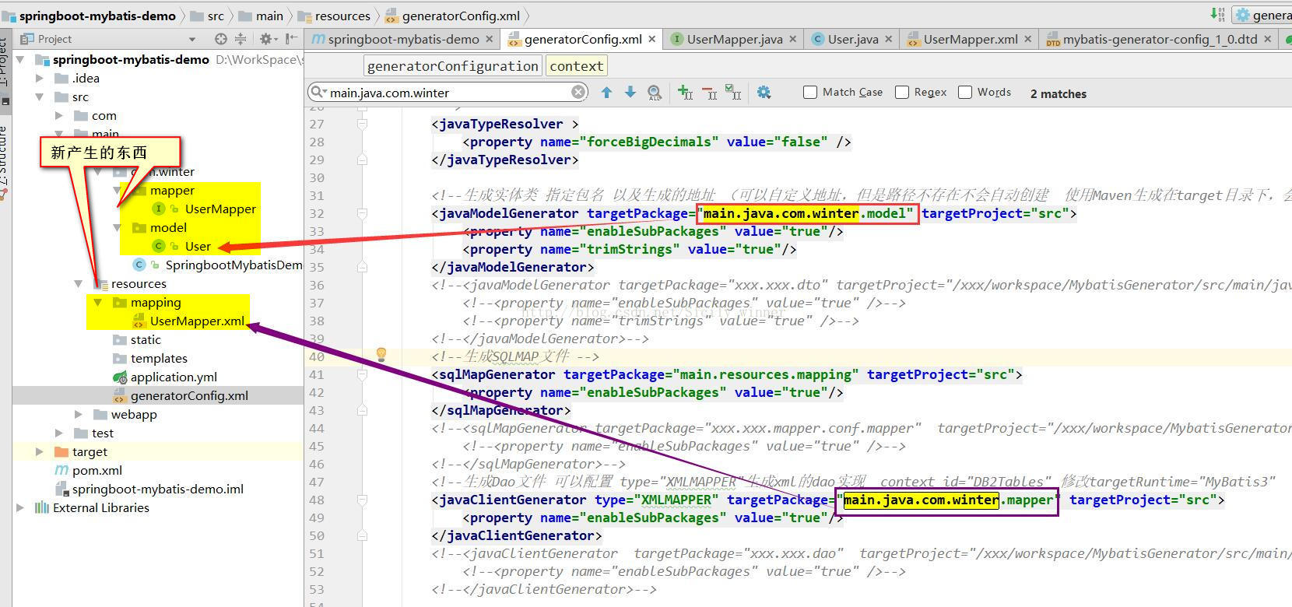1292x607 pixels.
Task: Collapse all in Project panel
Action: 240,39
